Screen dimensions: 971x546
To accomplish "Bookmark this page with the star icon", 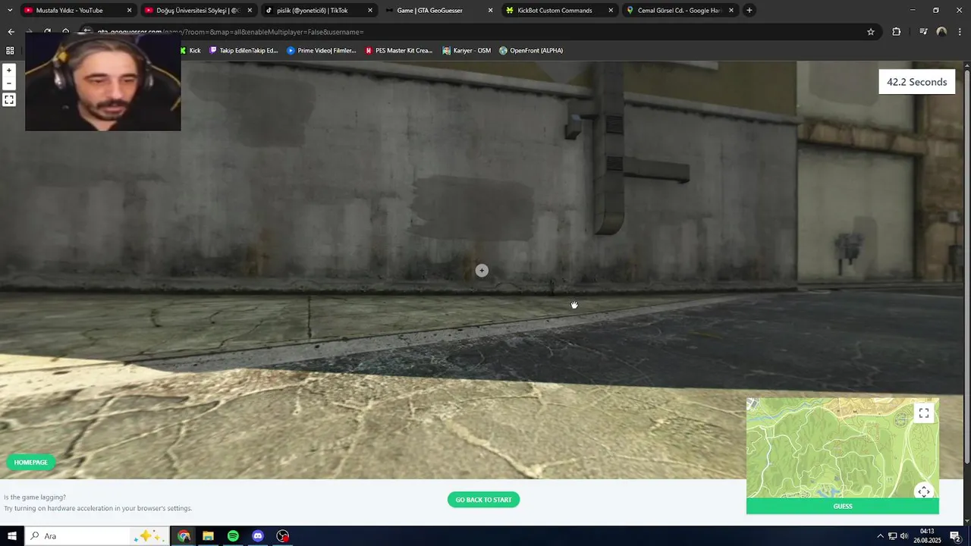I will (871, 32).
